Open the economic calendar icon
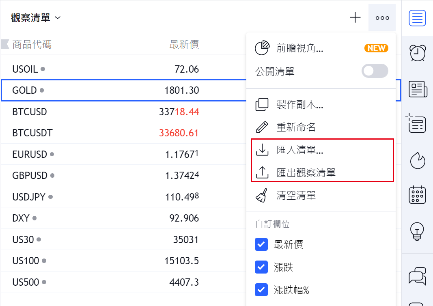This screenshot has width=433, height=306. tap(417, 195)
